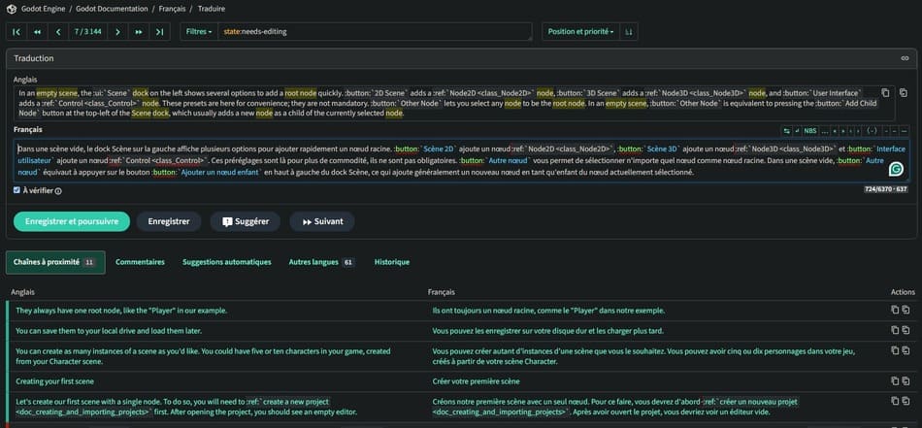The height and width of the screenshot is (428, 922).
Task: Open the Position et priorité sort dropdown
Action: point(580,32)
